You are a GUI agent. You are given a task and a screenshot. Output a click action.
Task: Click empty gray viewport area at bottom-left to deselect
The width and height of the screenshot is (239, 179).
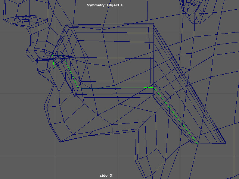pos(22,164)
